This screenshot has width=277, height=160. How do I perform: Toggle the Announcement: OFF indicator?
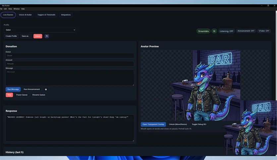click(246, 31)
